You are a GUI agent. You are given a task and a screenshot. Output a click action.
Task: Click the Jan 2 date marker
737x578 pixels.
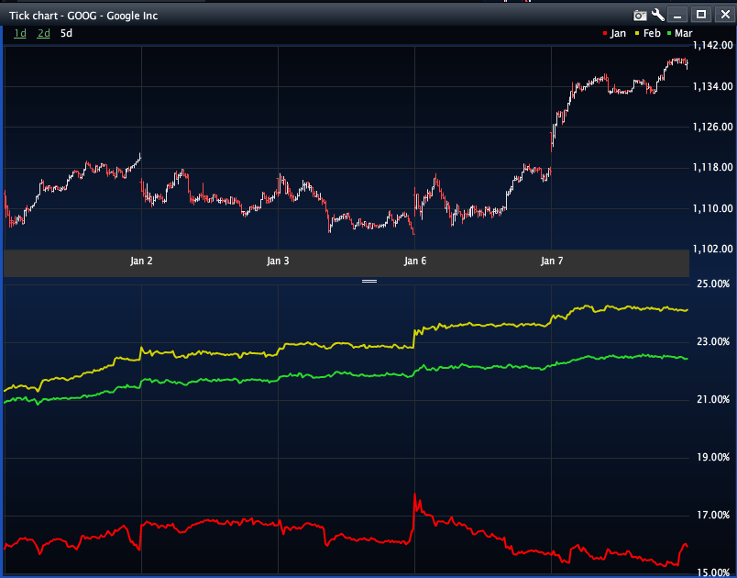[x=141, y=261]
